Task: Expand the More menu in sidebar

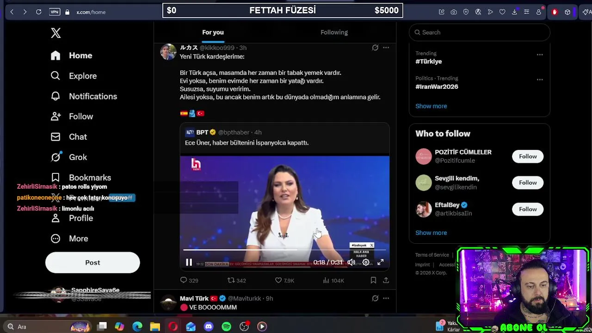Action: coord(69,239)
